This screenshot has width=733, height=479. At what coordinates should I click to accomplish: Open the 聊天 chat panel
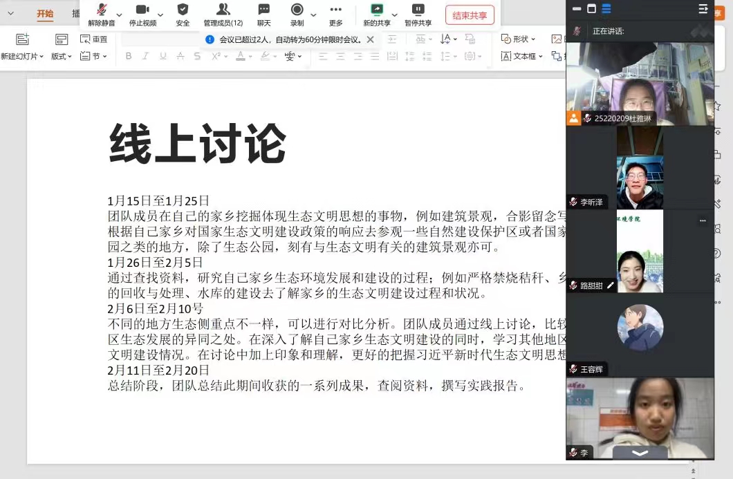tap(263, 10)
